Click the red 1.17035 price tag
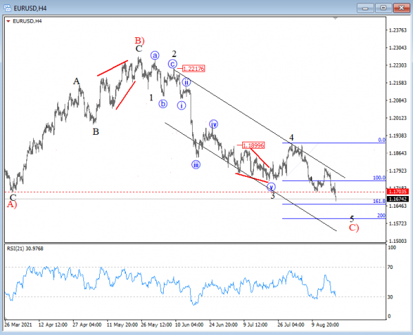This screenshot has height=335, width=413. pos(398,192)
